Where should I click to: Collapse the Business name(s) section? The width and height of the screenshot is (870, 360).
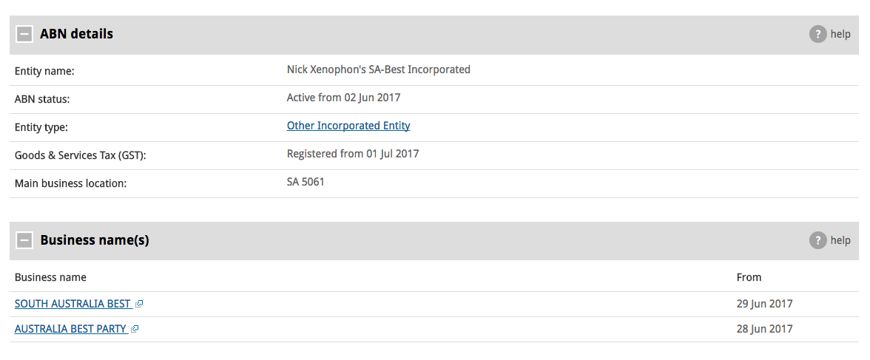pos(24,241)
